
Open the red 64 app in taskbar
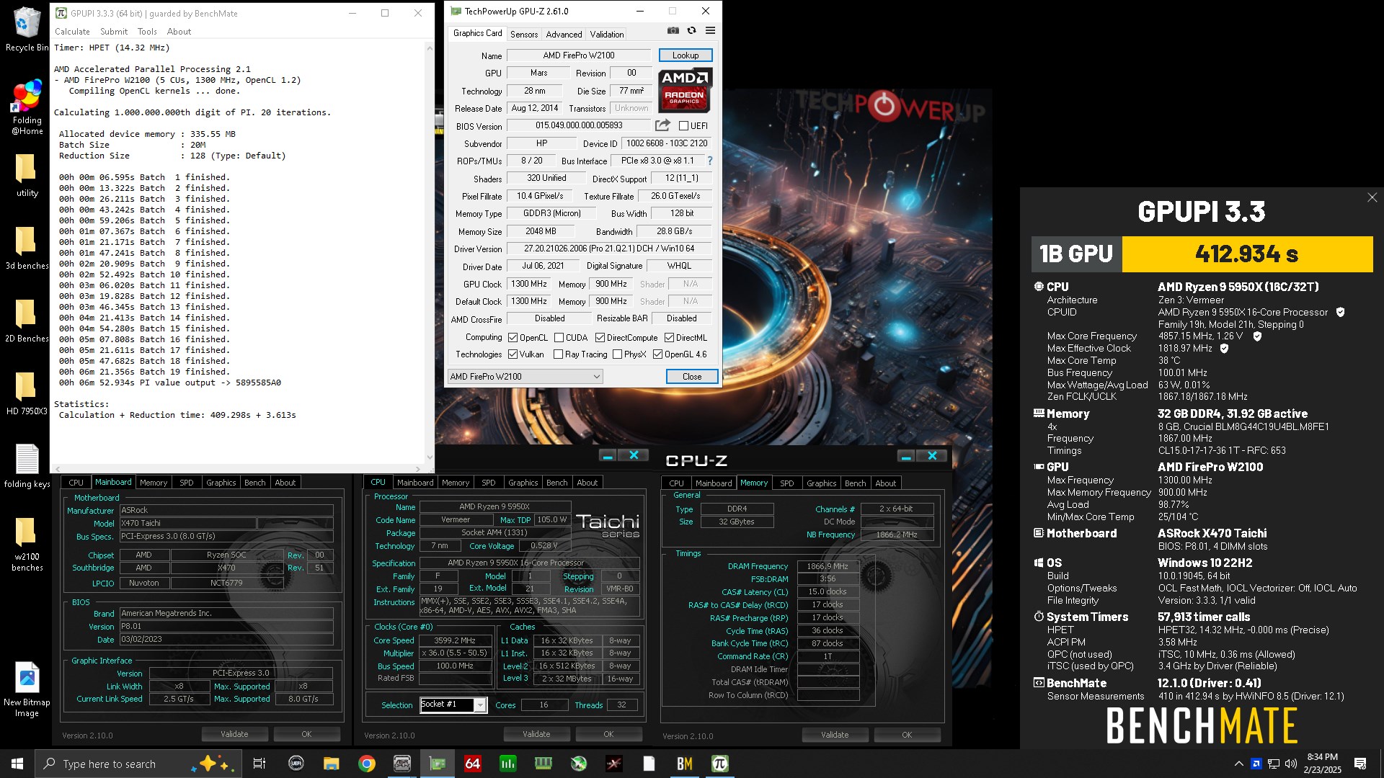[472, 764]
